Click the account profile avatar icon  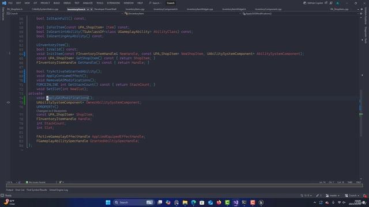[338, 3]
